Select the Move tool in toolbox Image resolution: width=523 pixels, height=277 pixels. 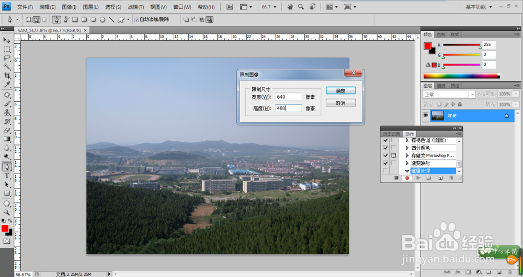point(7,40)
